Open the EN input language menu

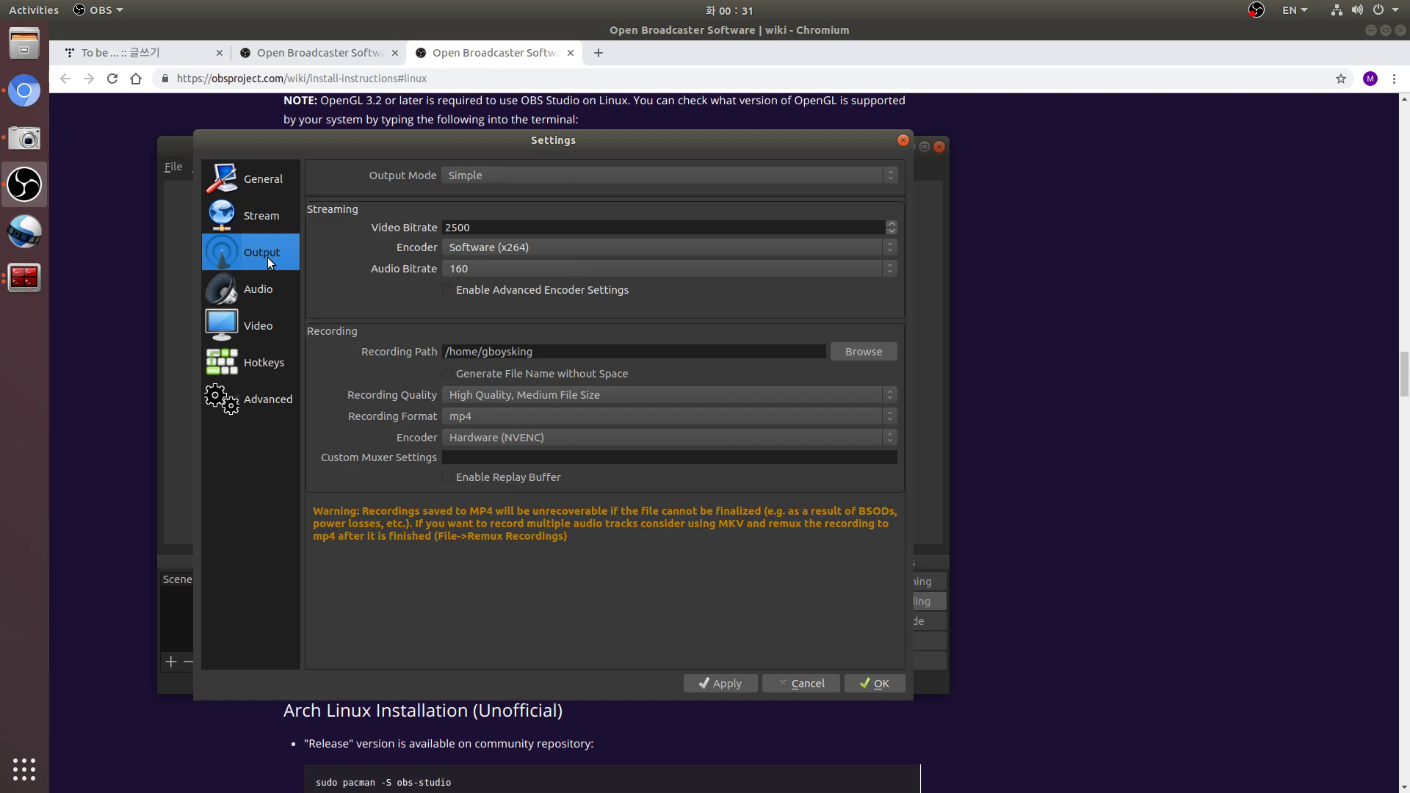coord(1295,10)
